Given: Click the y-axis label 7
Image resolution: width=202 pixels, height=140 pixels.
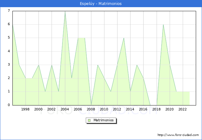Looking at the screenshot, I should pos(9,11).
